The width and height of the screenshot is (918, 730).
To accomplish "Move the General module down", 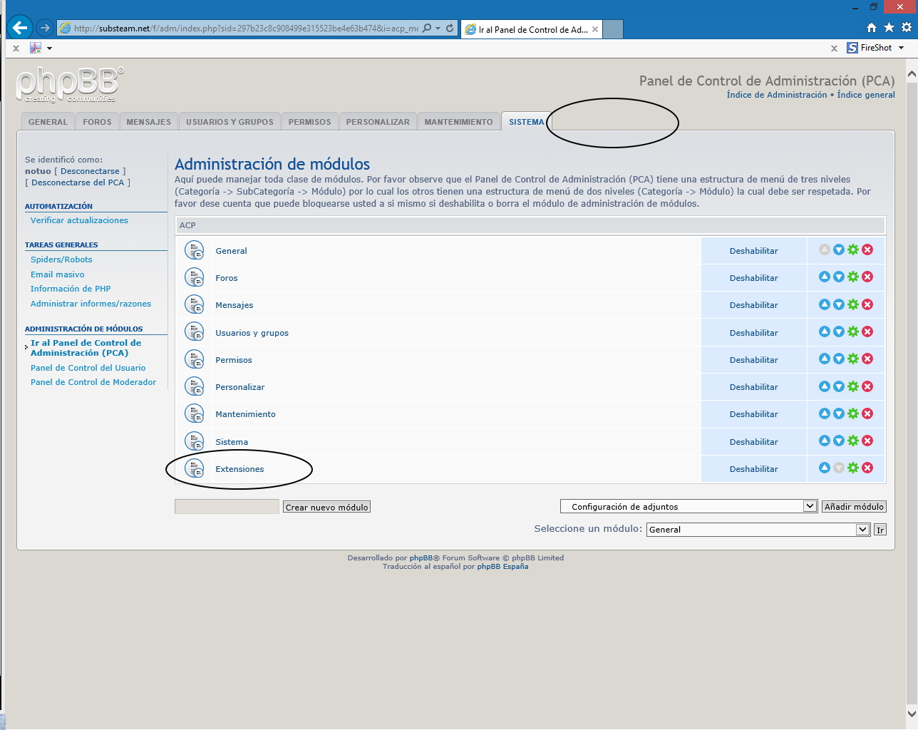I will [839, 250].
